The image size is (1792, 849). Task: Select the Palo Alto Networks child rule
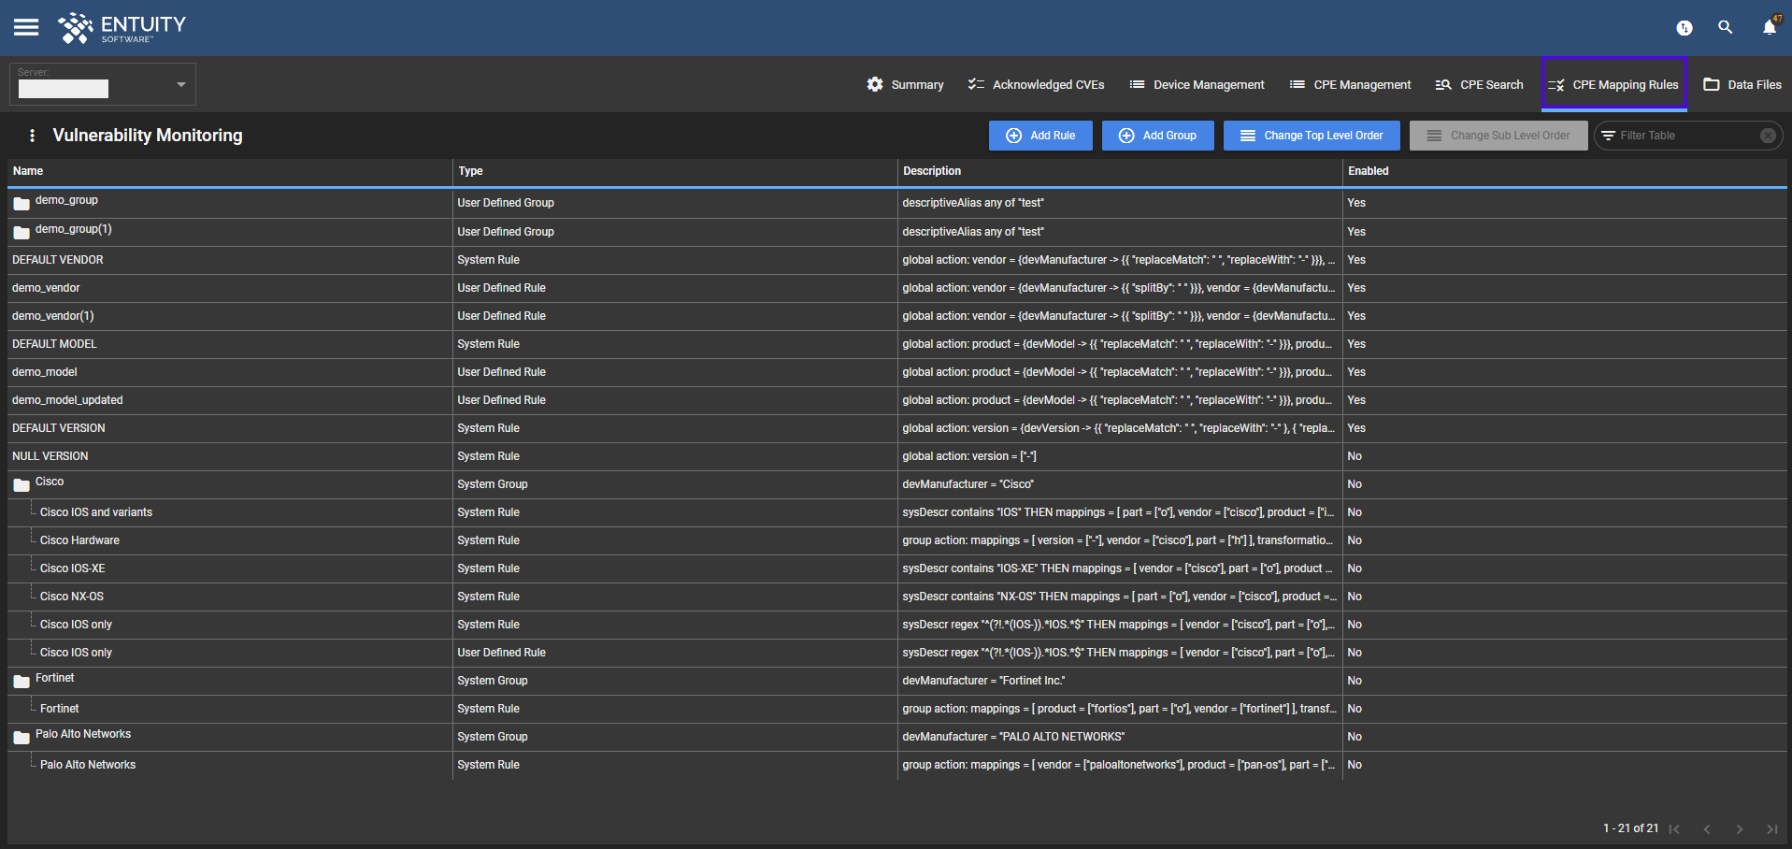click(88, 765)
